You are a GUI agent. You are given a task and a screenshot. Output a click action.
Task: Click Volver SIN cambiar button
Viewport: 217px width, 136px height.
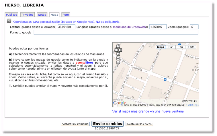(x=75, y=124)
